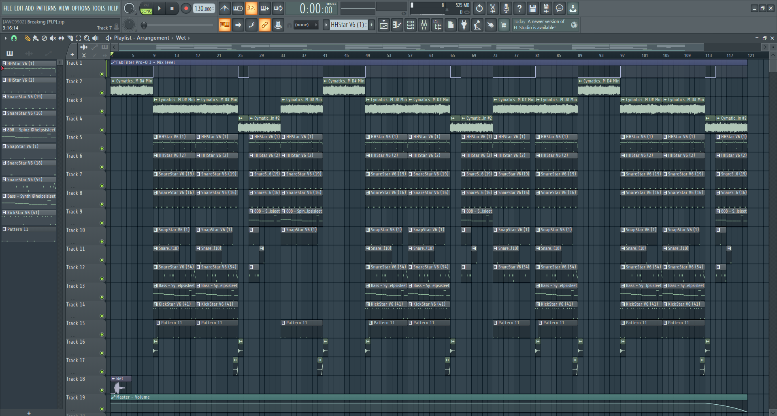
Task: Open the OPTIONS menu
Action: 81,8
